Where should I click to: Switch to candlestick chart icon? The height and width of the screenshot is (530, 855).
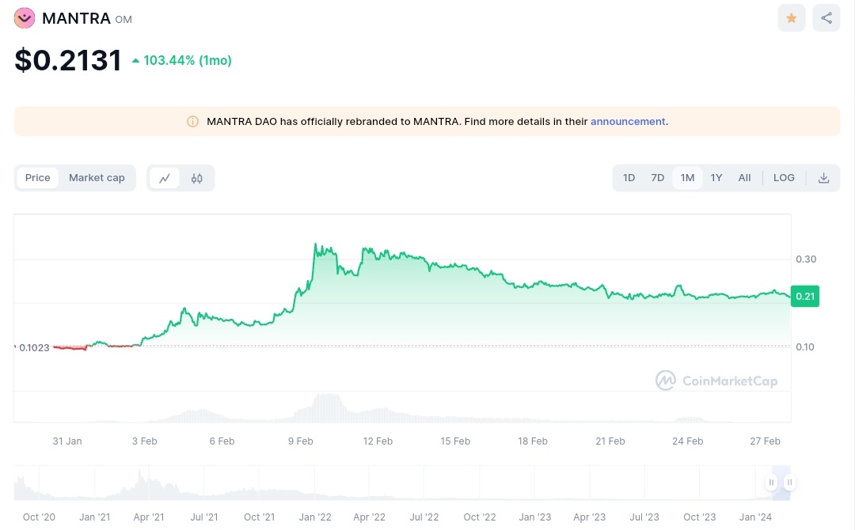pos(197,178)
